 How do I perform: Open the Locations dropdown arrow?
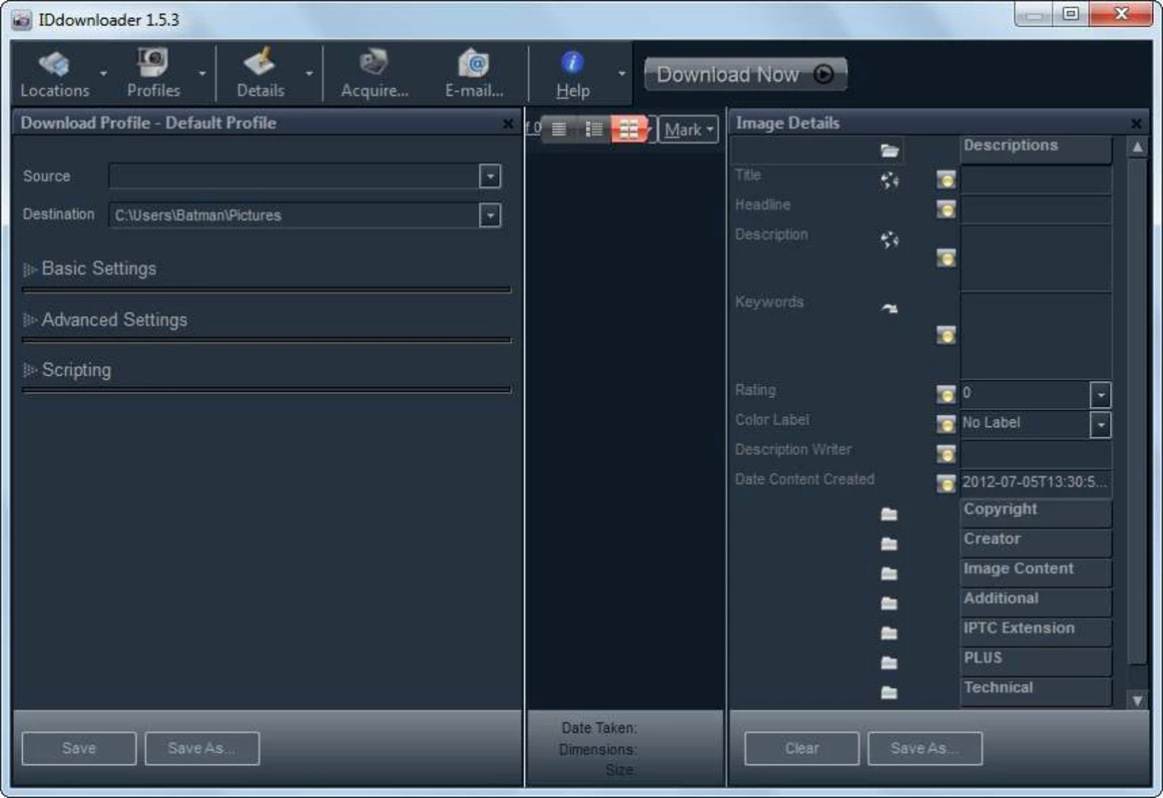[x=103, y=74]
